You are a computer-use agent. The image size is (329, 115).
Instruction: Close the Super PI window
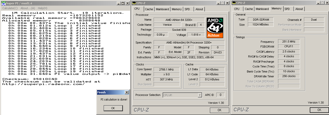(x=127, y=3)
